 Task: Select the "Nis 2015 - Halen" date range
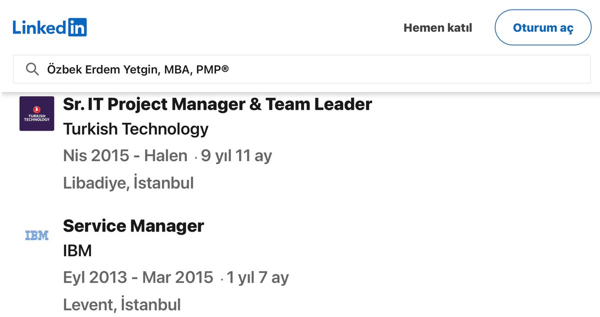pos(125,156)
